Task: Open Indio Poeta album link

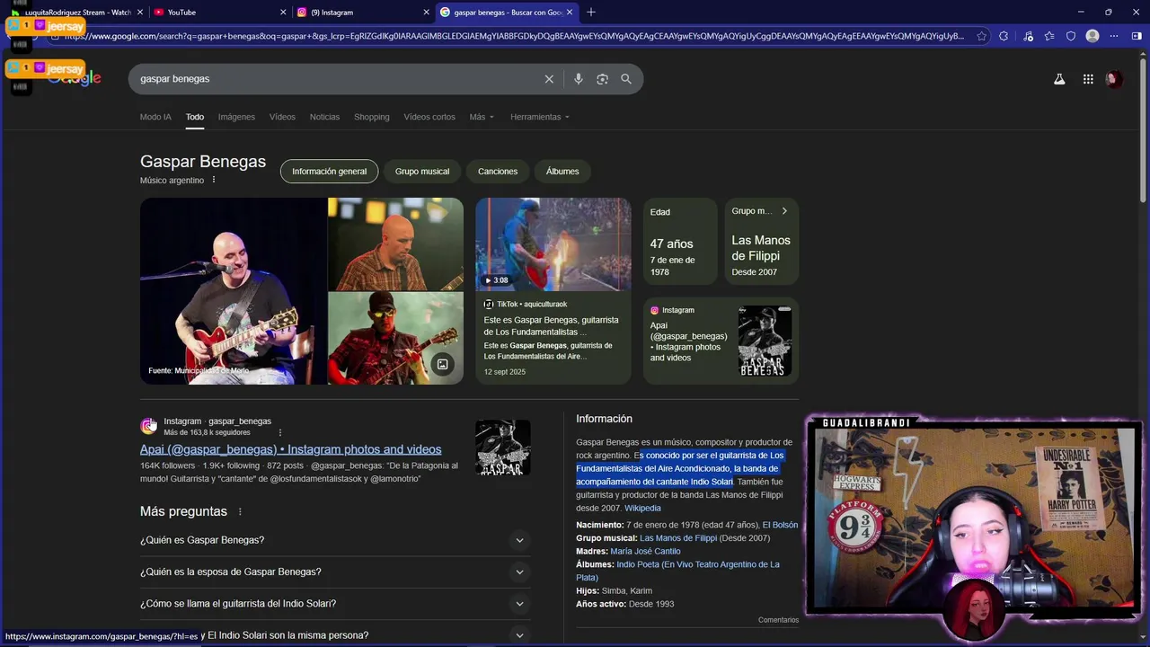Action: (677, 571)
